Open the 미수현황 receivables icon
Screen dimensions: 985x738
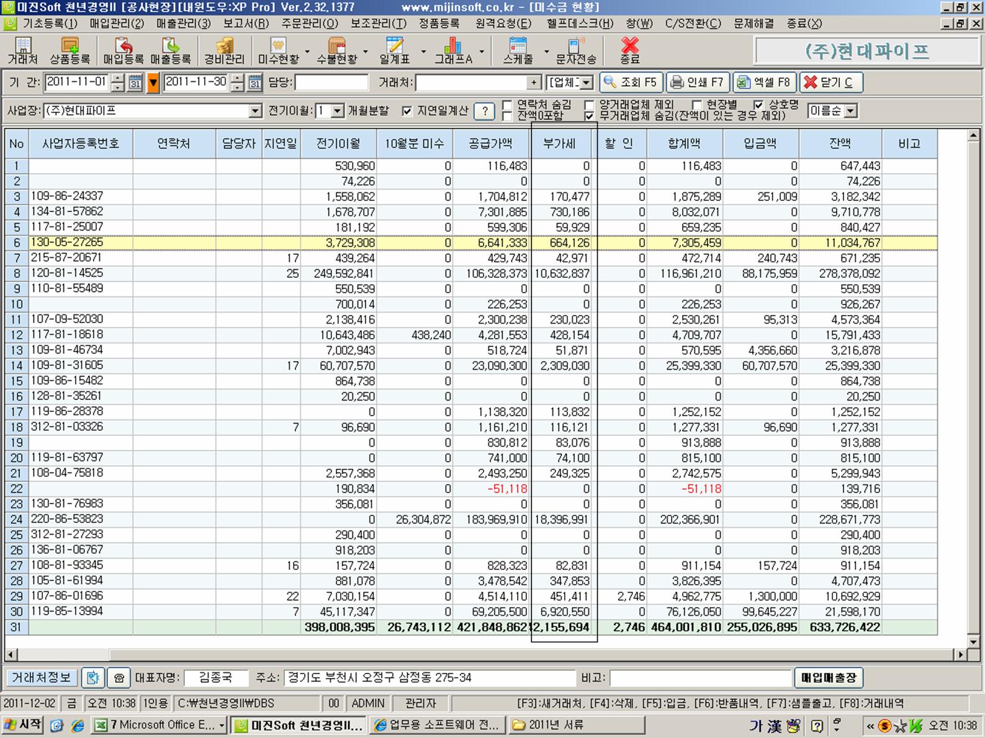pos(278,50)
